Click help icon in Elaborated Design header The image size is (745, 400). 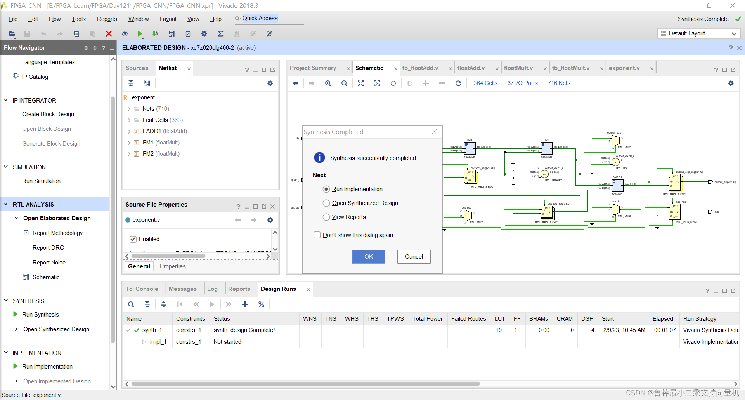tap(731, 48)
